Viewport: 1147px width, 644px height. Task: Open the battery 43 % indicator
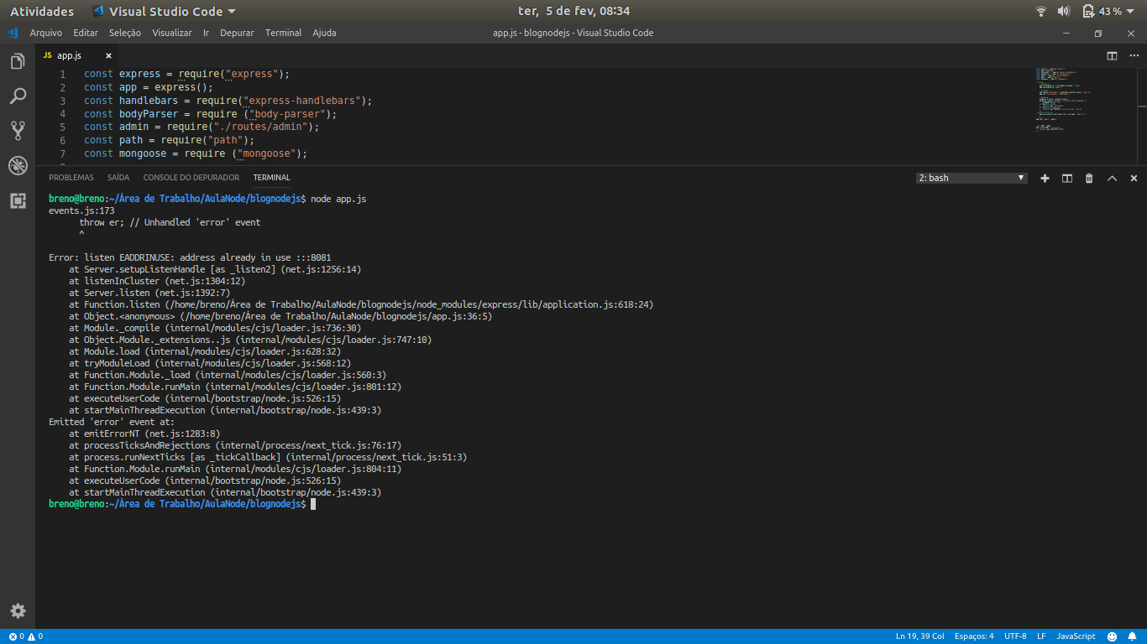point(1102,11)
